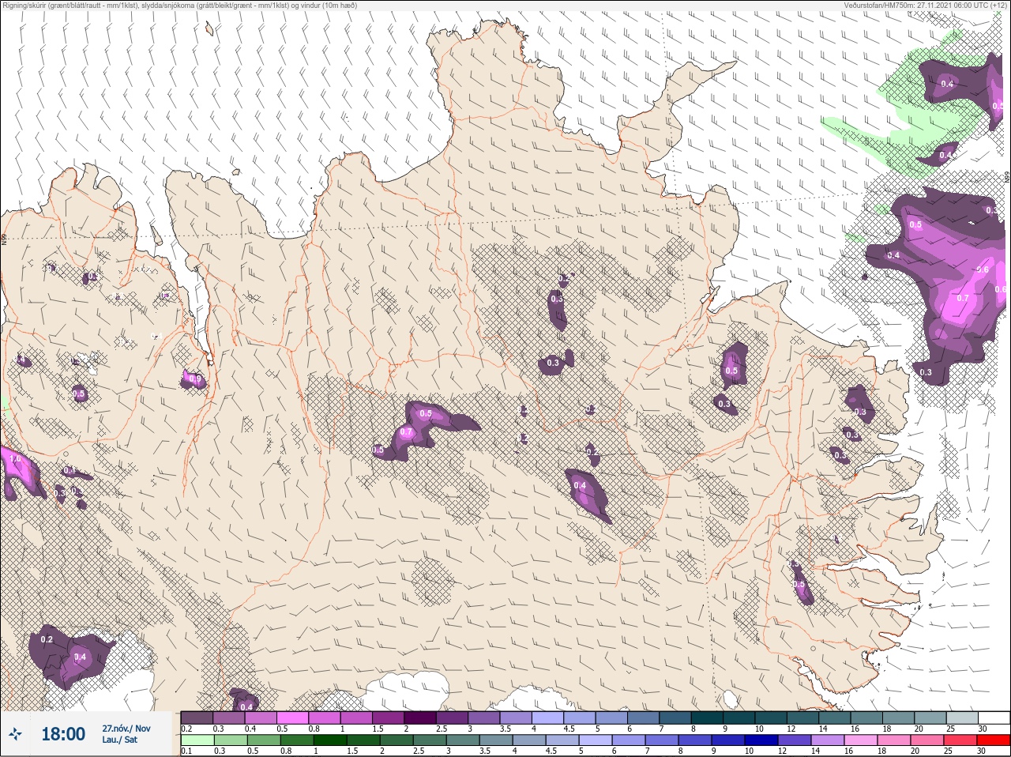The image size is (1011, 757).
Task: Click the Veðurstofan logo icon beside 18:00
Action: coord(16,734)
